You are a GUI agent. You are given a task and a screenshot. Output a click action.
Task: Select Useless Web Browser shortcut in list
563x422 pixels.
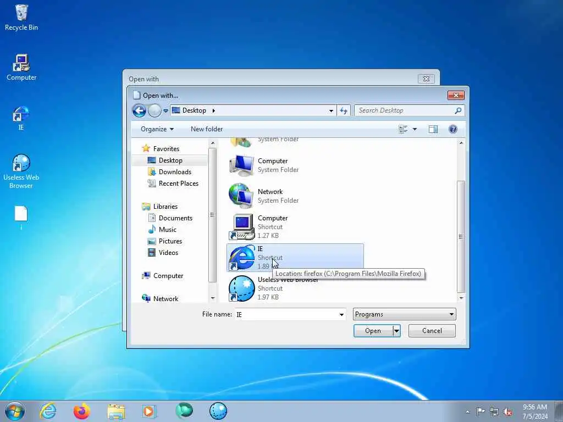point(295,288)
